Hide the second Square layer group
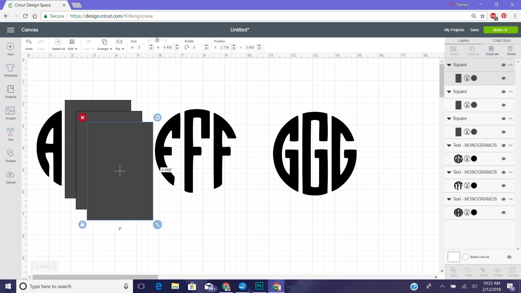 [503, 92]
